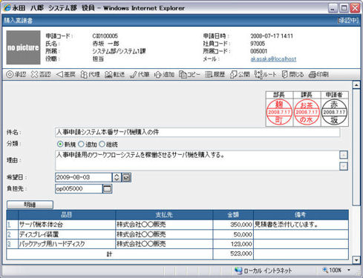Click the no picture profile thumbnail
This screenshot has height=278, width=363.
(x=23, y=47)
